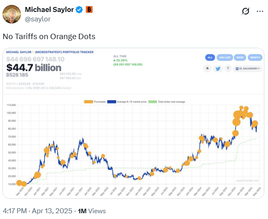Click the Grok explain-post icon
The image size is (268, 219).
tap(246, 12)
